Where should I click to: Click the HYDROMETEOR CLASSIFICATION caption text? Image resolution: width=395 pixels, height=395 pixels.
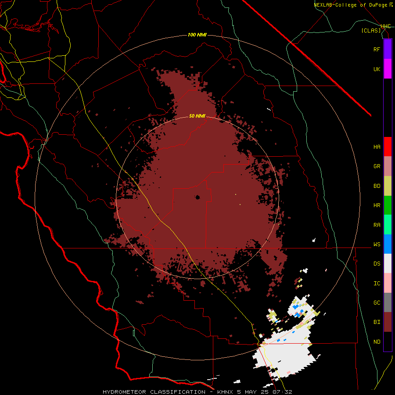coord(154,392)
